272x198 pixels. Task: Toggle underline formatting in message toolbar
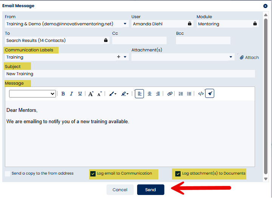pos(80,94)
